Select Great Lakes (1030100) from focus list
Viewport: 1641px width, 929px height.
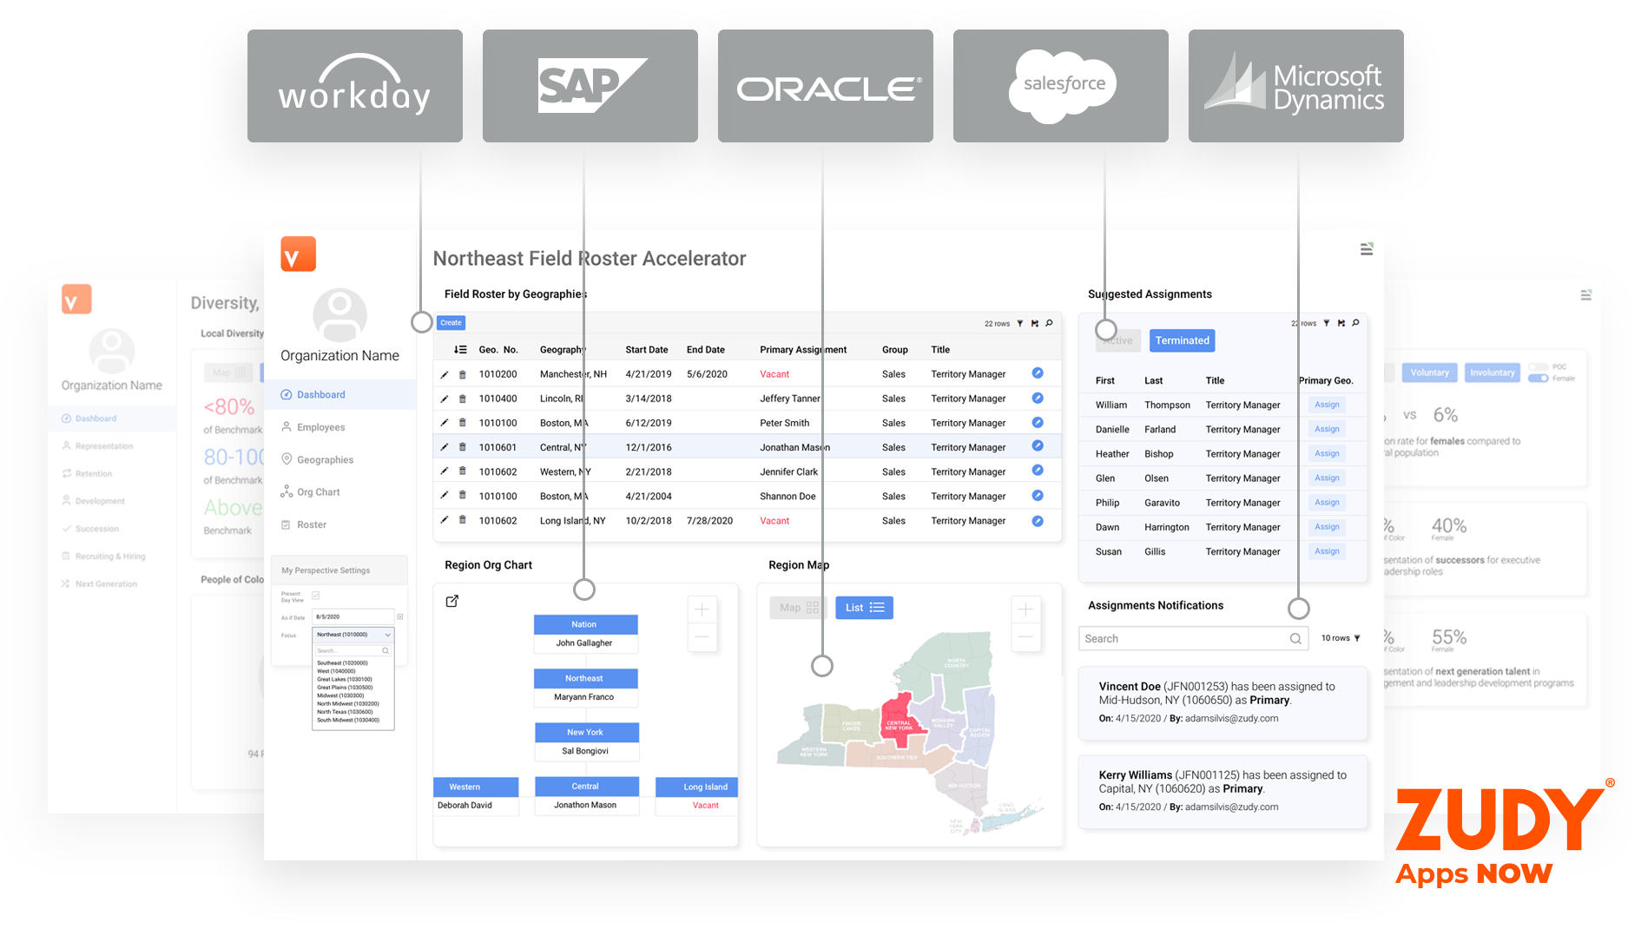(x=345, y=679)
